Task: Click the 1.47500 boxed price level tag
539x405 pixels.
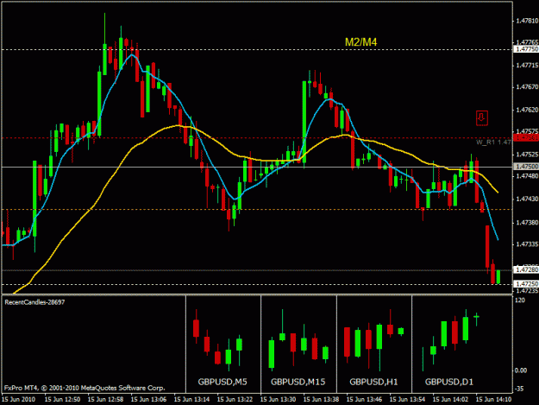Action: 525,167
